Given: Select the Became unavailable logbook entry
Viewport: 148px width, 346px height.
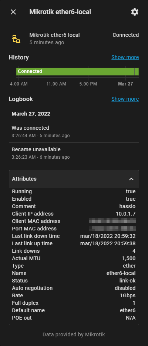Looking at the screenshot, I should click(74, 153).
